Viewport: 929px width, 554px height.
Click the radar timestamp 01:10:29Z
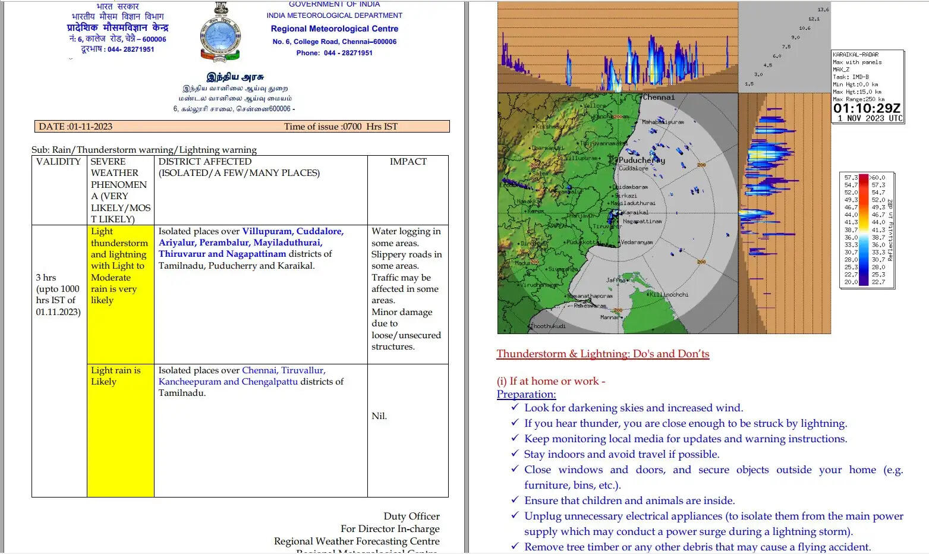pos(867,108)
